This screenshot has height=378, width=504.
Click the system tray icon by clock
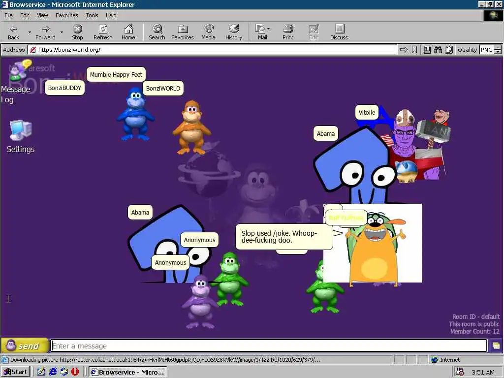point(460,372)
